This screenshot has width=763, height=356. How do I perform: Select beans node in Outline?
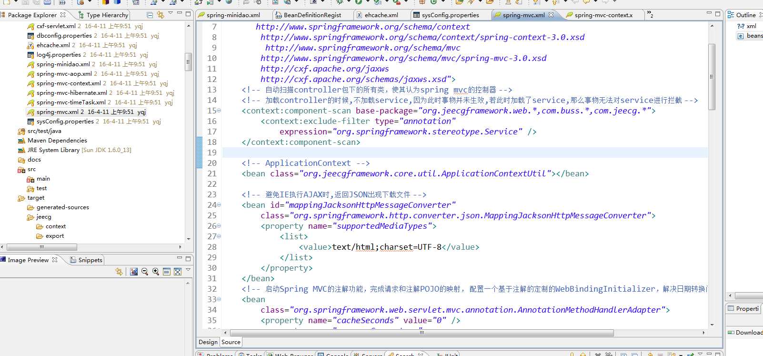coord(750,36)
